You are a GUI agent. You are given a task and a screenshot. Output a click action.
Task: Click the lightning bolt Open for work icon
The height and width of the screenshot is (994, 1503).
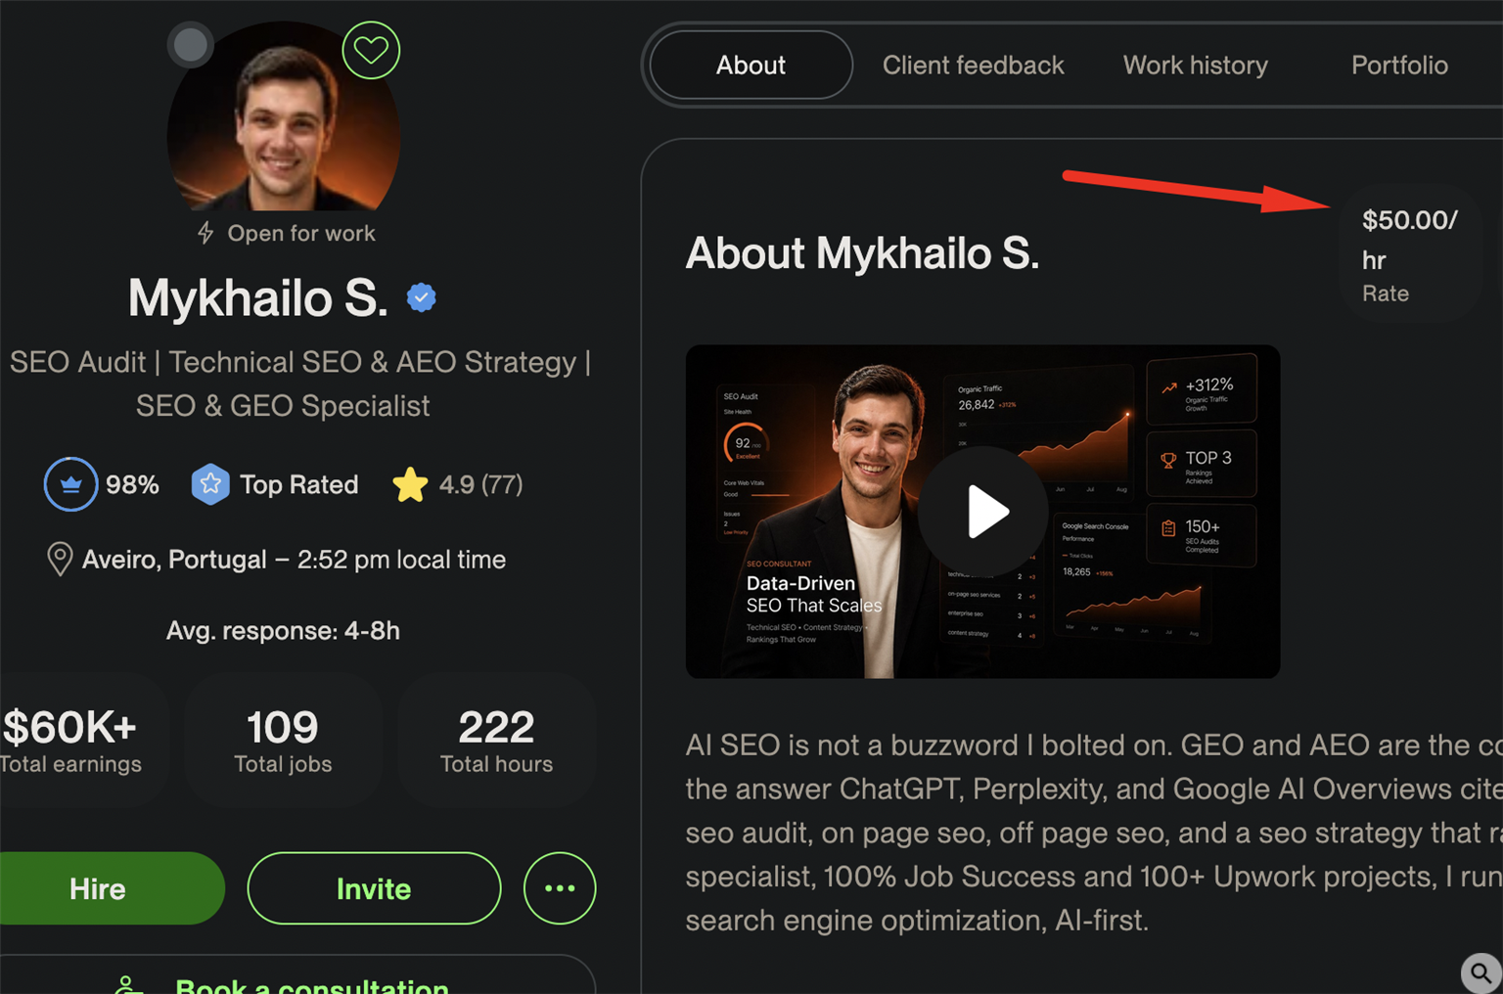click(205, 233)
